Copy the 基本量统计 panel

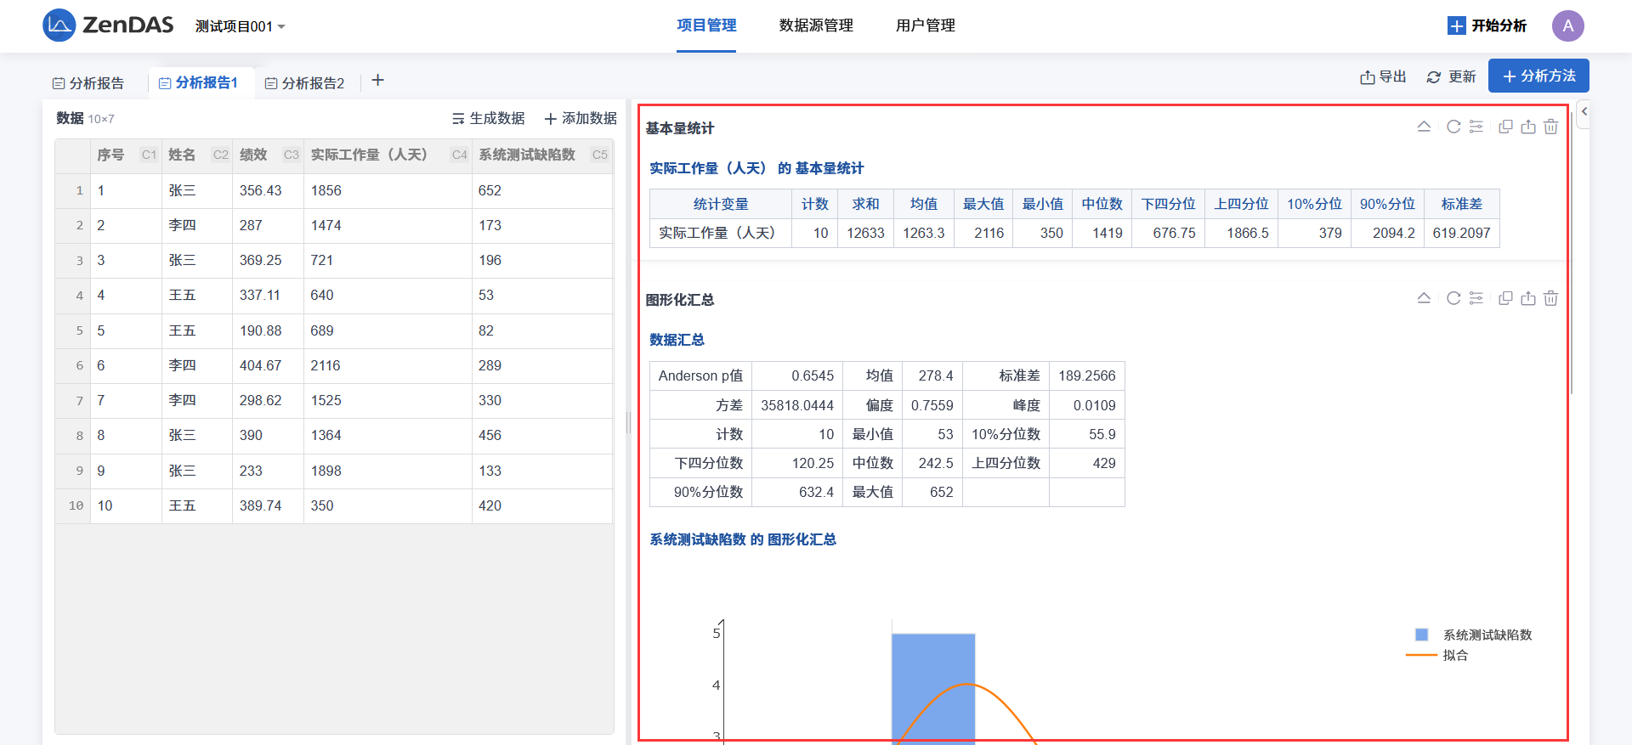(1505, 127)
